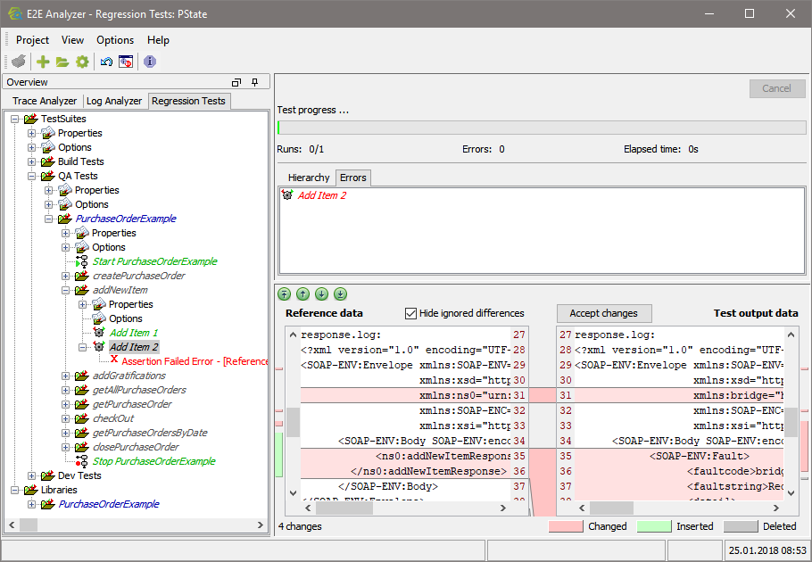Expand the Dev Tests tree node

(x=31, y=475)
